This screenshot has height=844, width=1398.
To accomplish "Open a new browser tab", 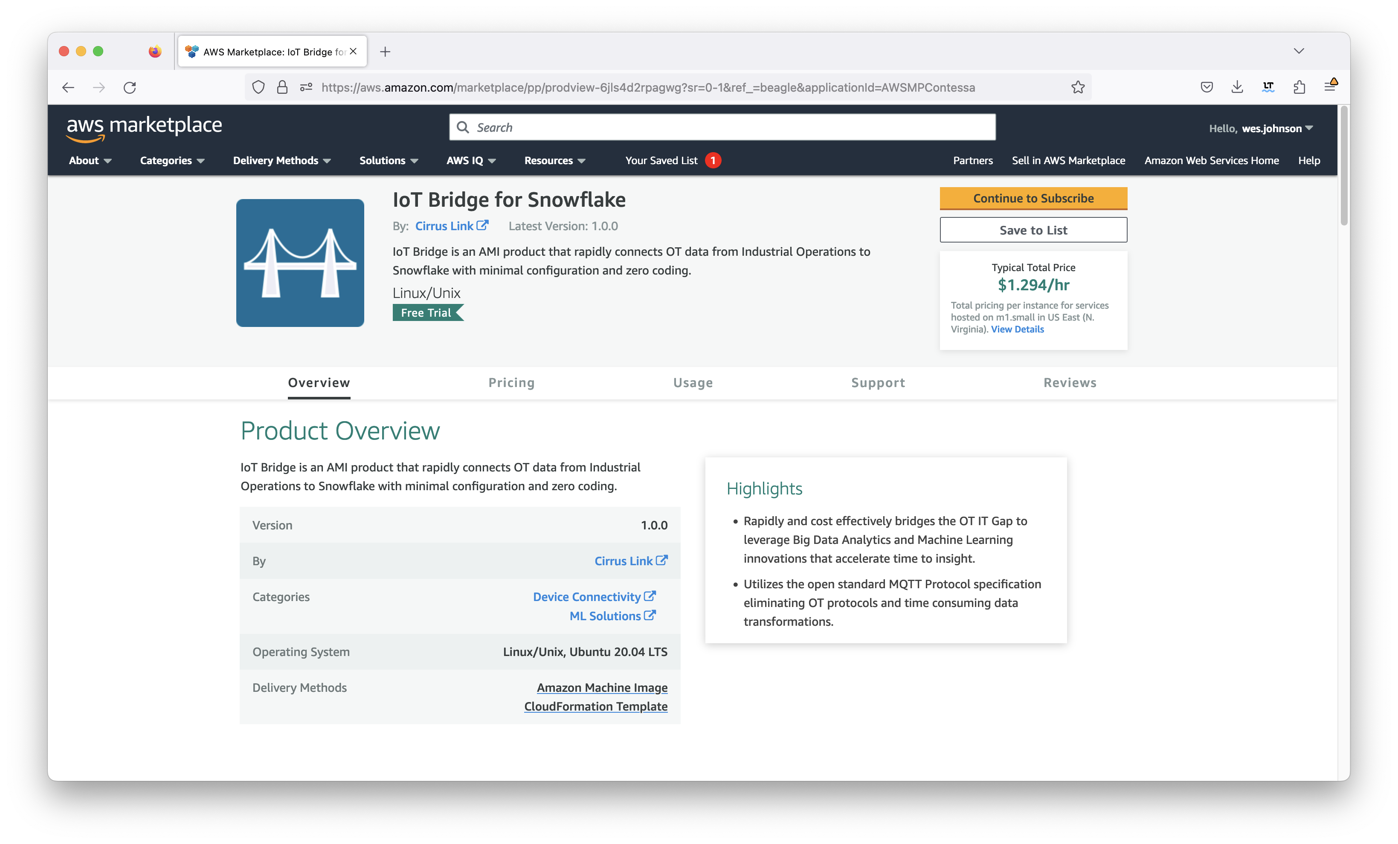I will [385, 52].
